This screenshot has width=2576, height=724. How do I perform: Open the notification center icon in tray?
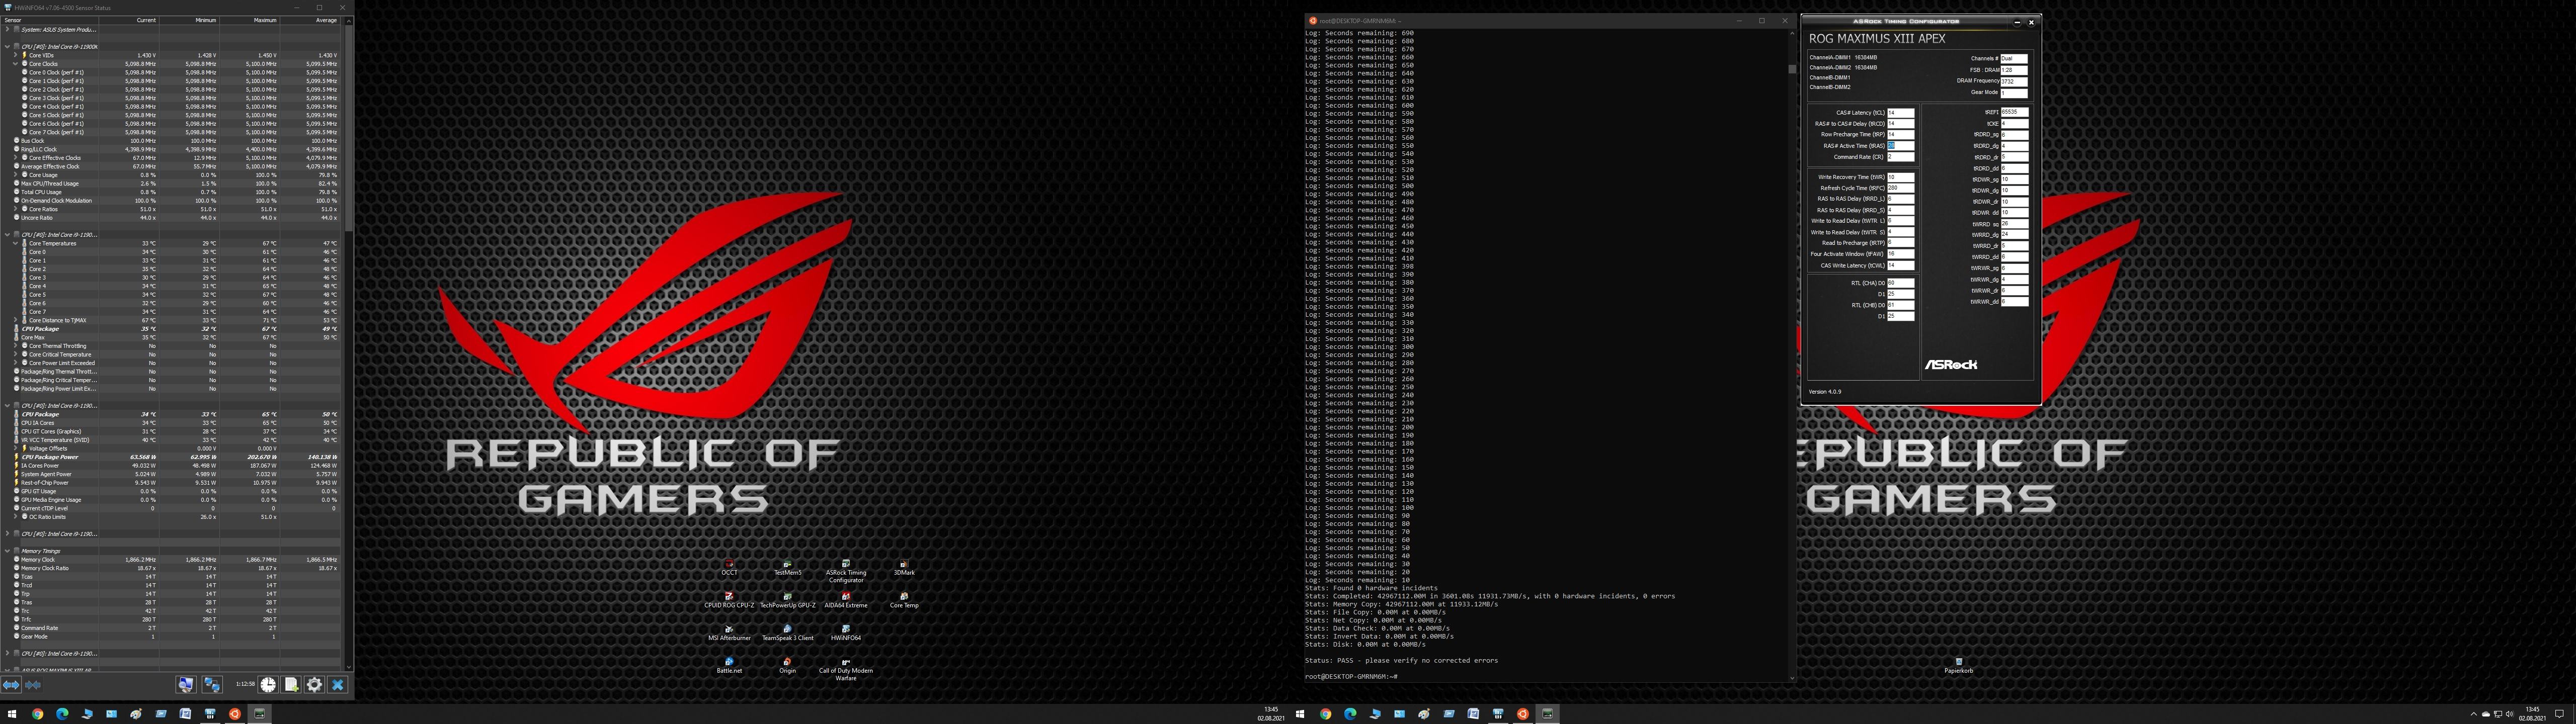(2560, 714)
